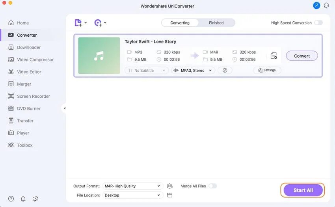
Task: Click the source 320 kbps bitrate
Action: (x=172, y=52)
